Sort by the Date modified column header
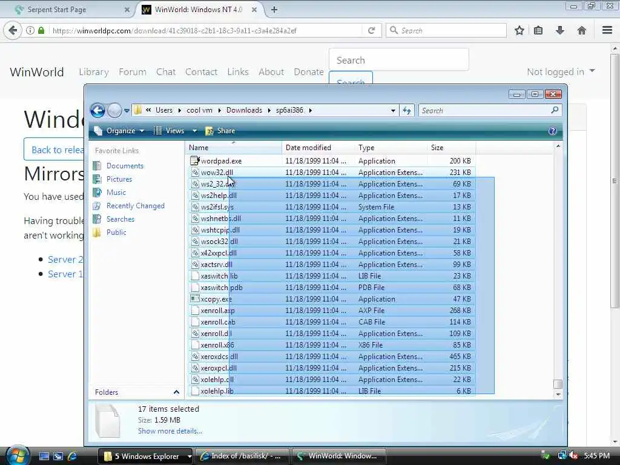Screen dimensions: 620x465 click(318, 148)
